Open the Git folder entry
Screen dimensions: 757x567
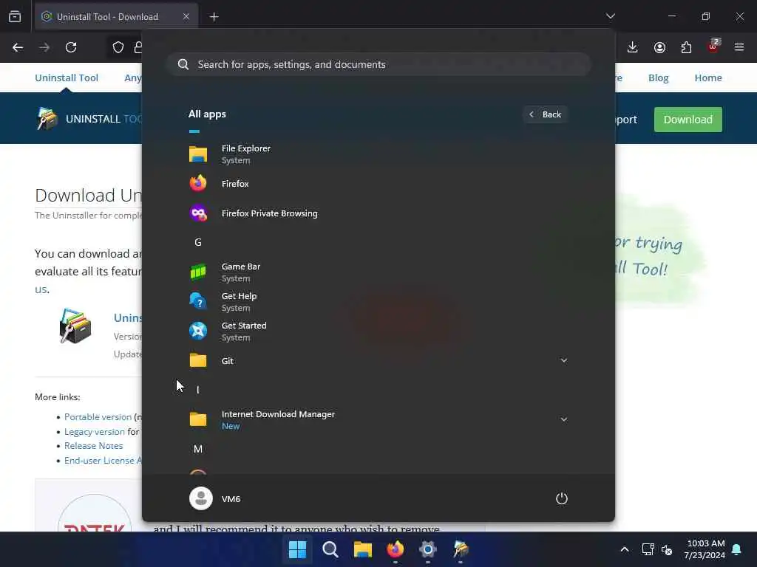click(378, 360)
